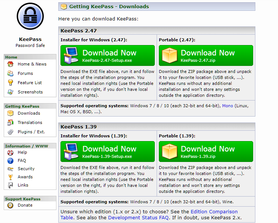Open the Help page
This screenshot has width=278, height=223.
[22, 152]
